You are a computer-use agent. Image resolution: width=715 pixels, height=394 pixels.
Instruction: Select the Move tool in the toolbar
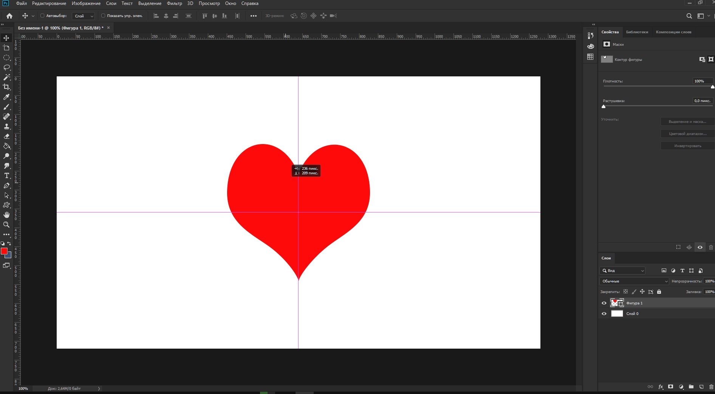coord(6,38)
